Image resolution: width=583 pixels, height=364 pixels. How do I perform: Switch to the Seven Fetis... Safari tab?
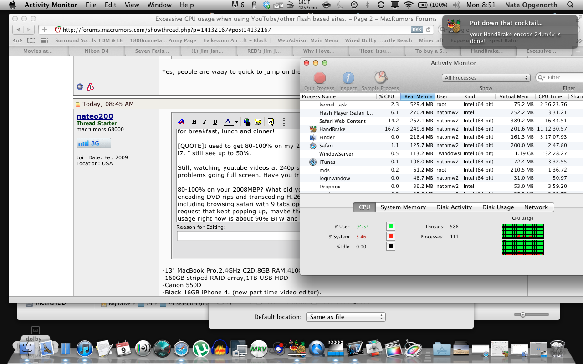(152, 51)
